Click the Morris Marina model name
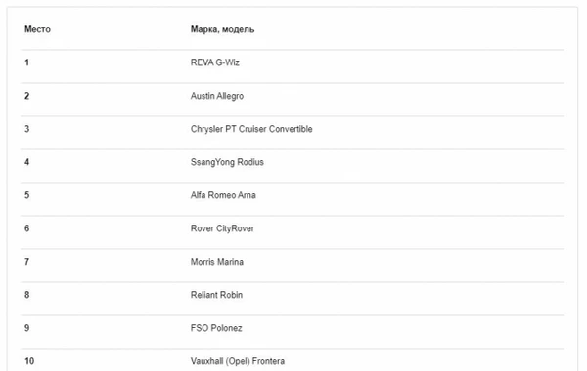This screenshot has height=371, width=587. (217, 262)
